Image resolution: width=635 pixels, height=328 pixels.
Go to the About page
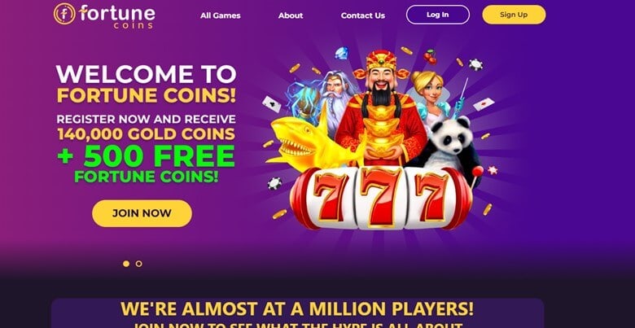[291, 15]
